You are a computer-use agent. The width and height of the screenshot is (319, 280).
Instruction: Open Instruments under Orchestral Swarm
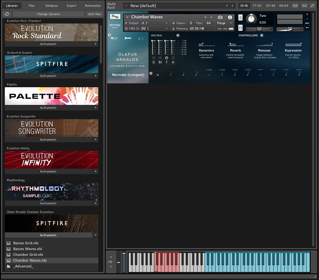(x=48, y=76)
